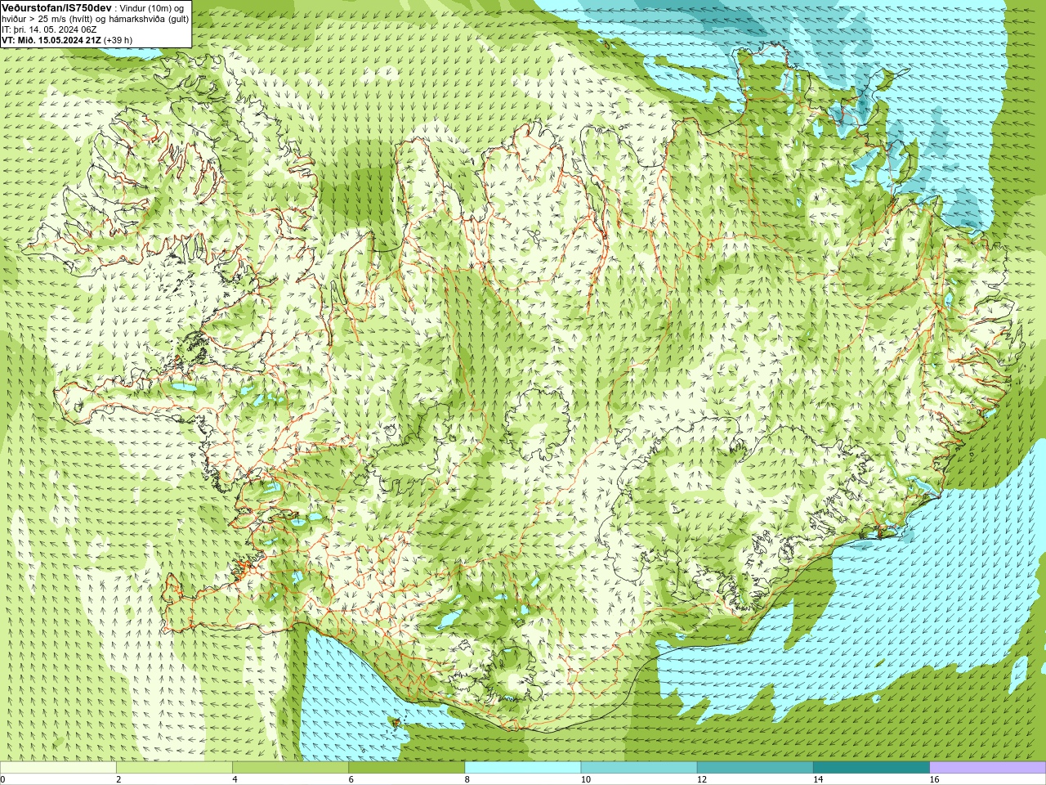Screen dimensions: 1046x785
Task: Click the 0–2 m/s pale yellow legend swatch
Action: click(58, 768)
